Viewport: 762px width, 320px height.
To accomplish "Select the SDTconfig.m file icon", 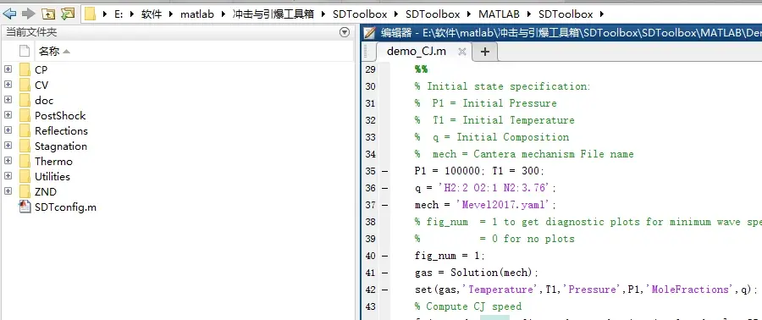I will pyautogui.click(x=25, y=207).
